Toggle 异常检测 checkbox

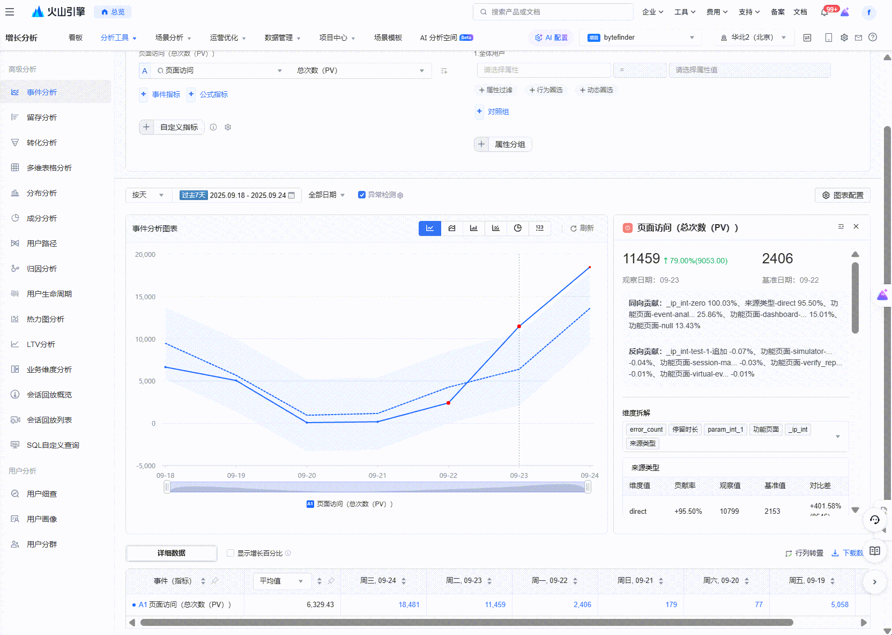pyautogui.click(x=362, y=195)
